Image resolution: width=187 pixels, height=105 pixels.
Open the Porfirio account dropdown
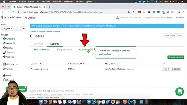pyautogui.click(x=180, y=18)
